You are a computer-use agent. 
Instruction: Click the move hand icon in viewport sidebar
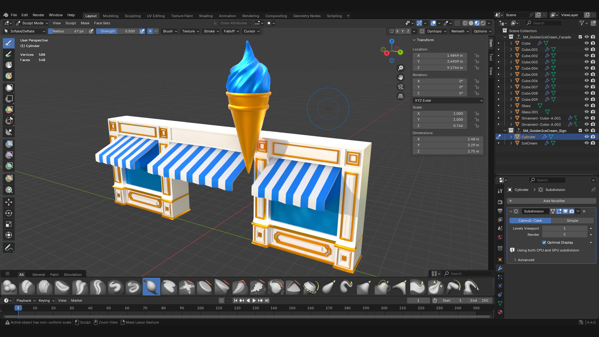pyautogui.click(x=401, y=77)
